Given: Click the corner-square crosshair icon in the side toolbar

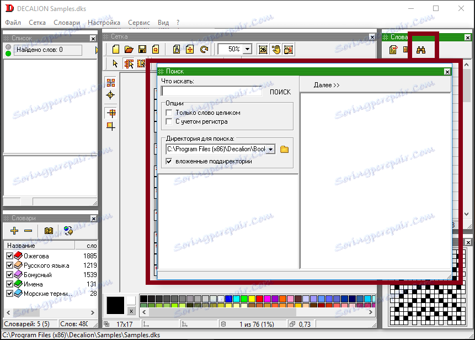Looking at the screenshot, I should tap(111, 126).
